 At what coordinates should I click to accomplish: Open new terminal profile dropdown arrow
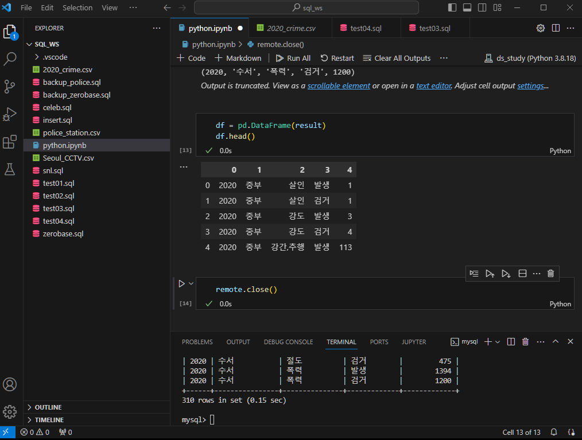click(498, 342)
